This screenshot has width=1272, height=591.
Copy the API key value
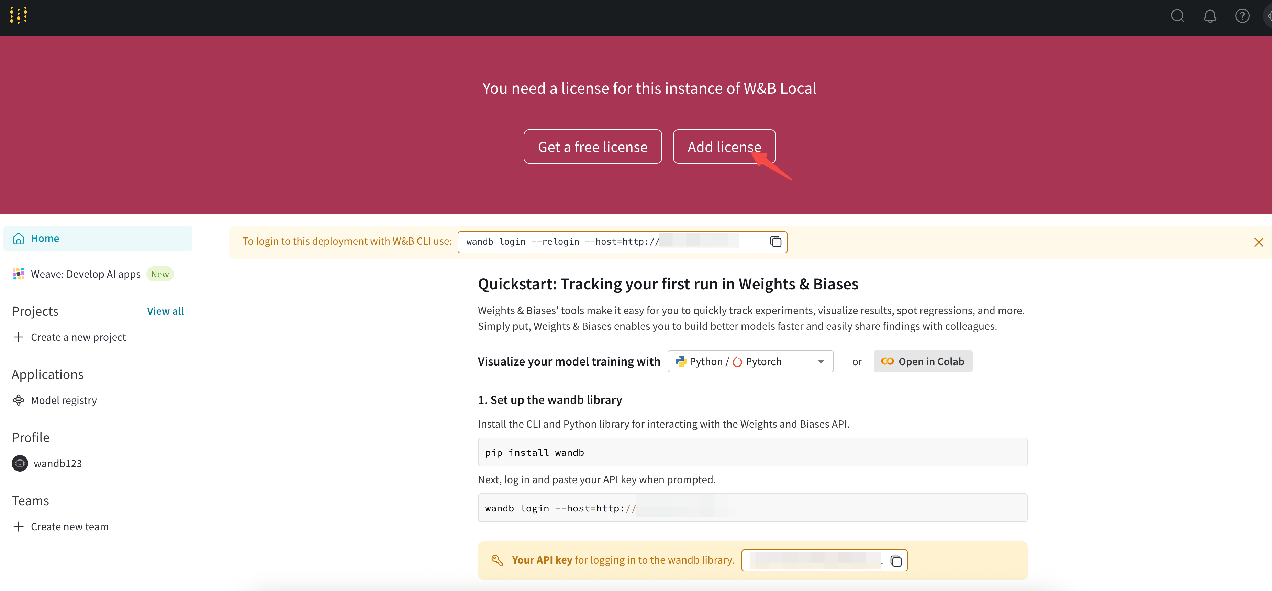(896, 561)
